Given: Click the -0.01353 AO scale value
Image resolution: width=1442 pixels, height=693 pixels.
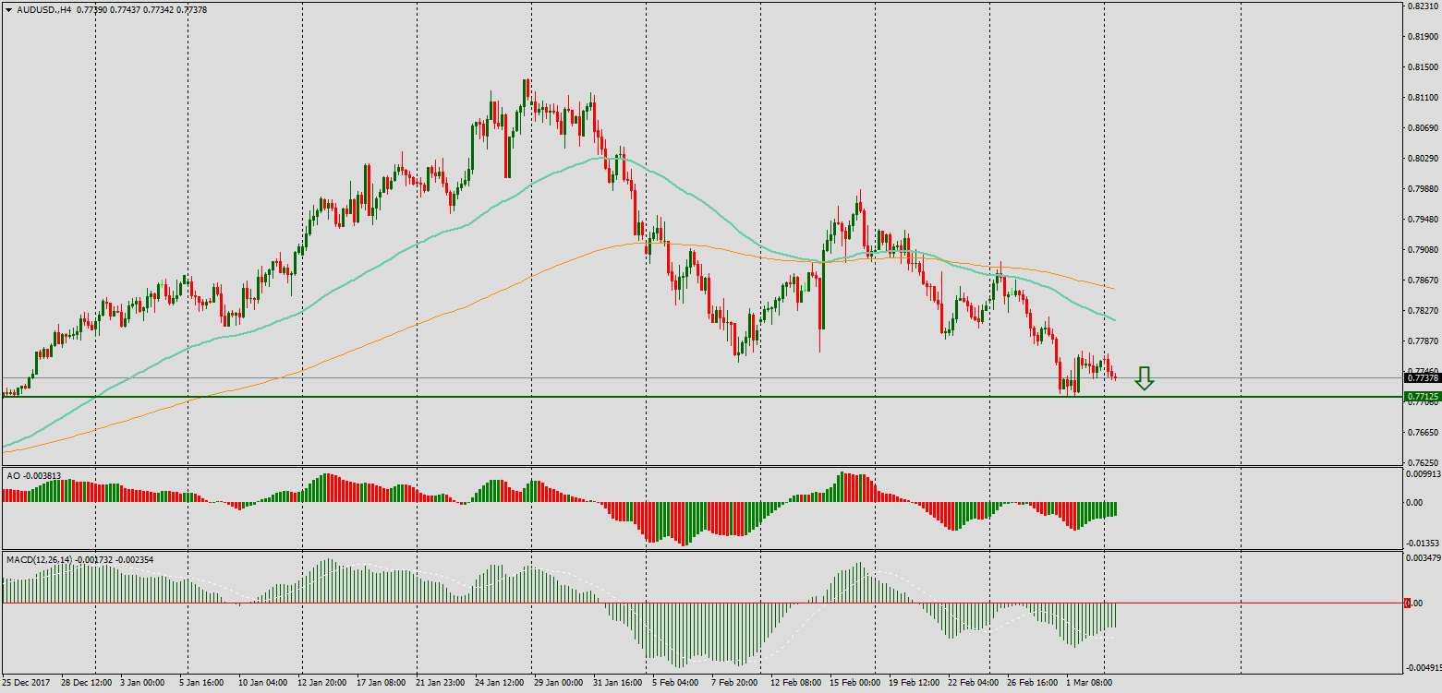Looking at the screenshot, I should click(x=1423, y=544).
